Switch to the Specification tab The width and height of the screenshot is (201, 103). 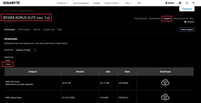point(155,18)
